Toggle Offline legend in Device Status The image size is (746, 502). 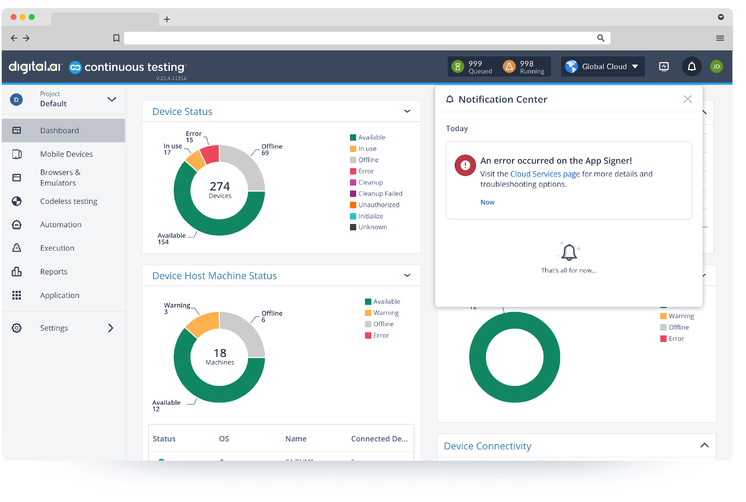coord(368,160)
